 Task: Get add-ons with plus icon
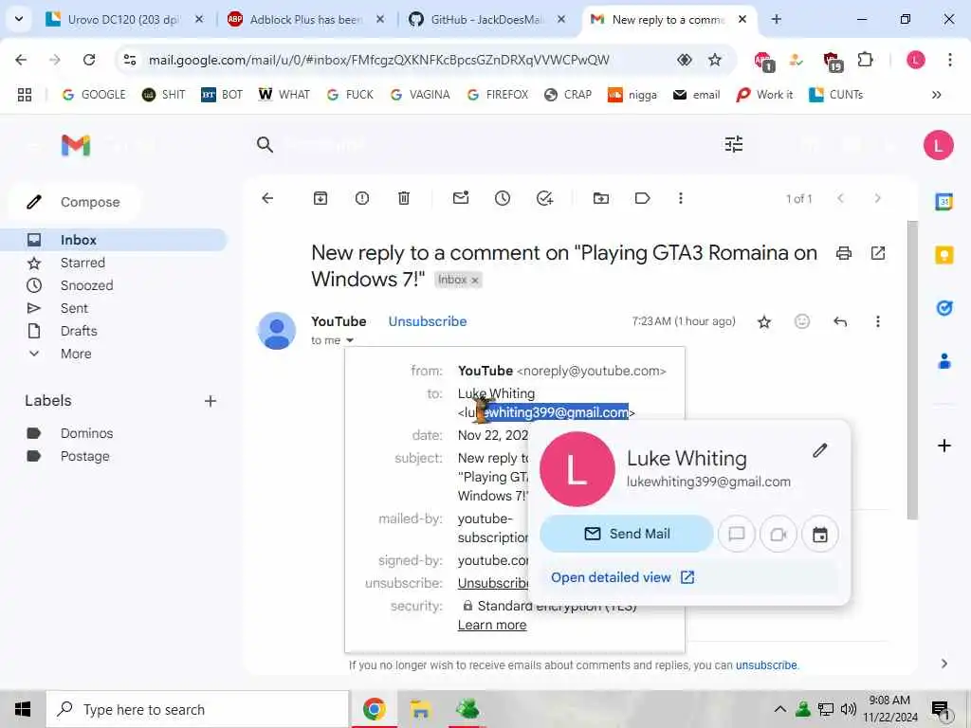[944, 446]
